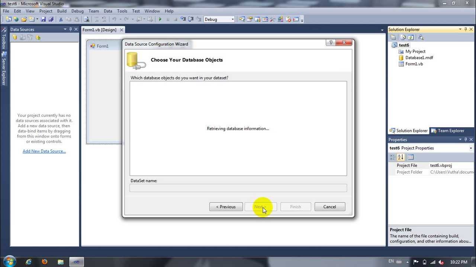Click Refresh icon in Solution Explorer
Viewport: 476px width, 267px height.
point(411,37)
